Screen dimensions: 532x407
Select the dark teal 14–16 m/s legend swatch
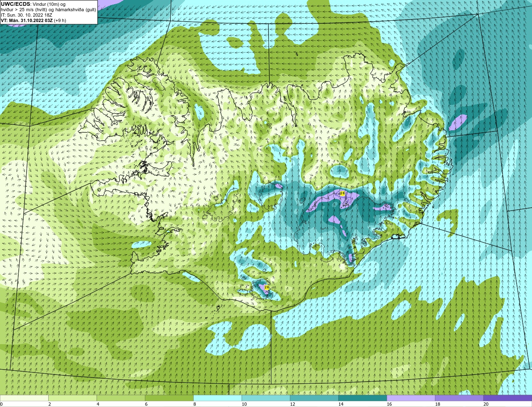[363, 398]
